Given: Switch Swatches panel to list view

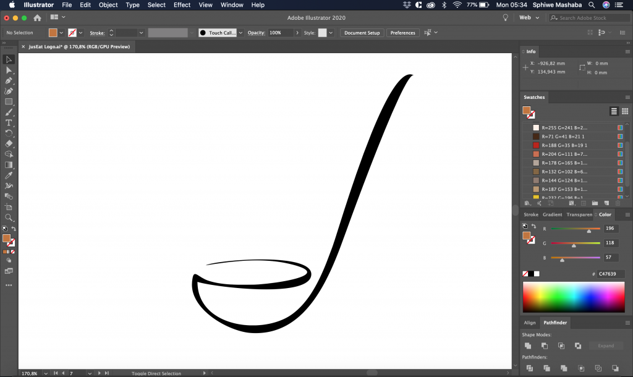Looking at the screenshot, I should point(614,111).
